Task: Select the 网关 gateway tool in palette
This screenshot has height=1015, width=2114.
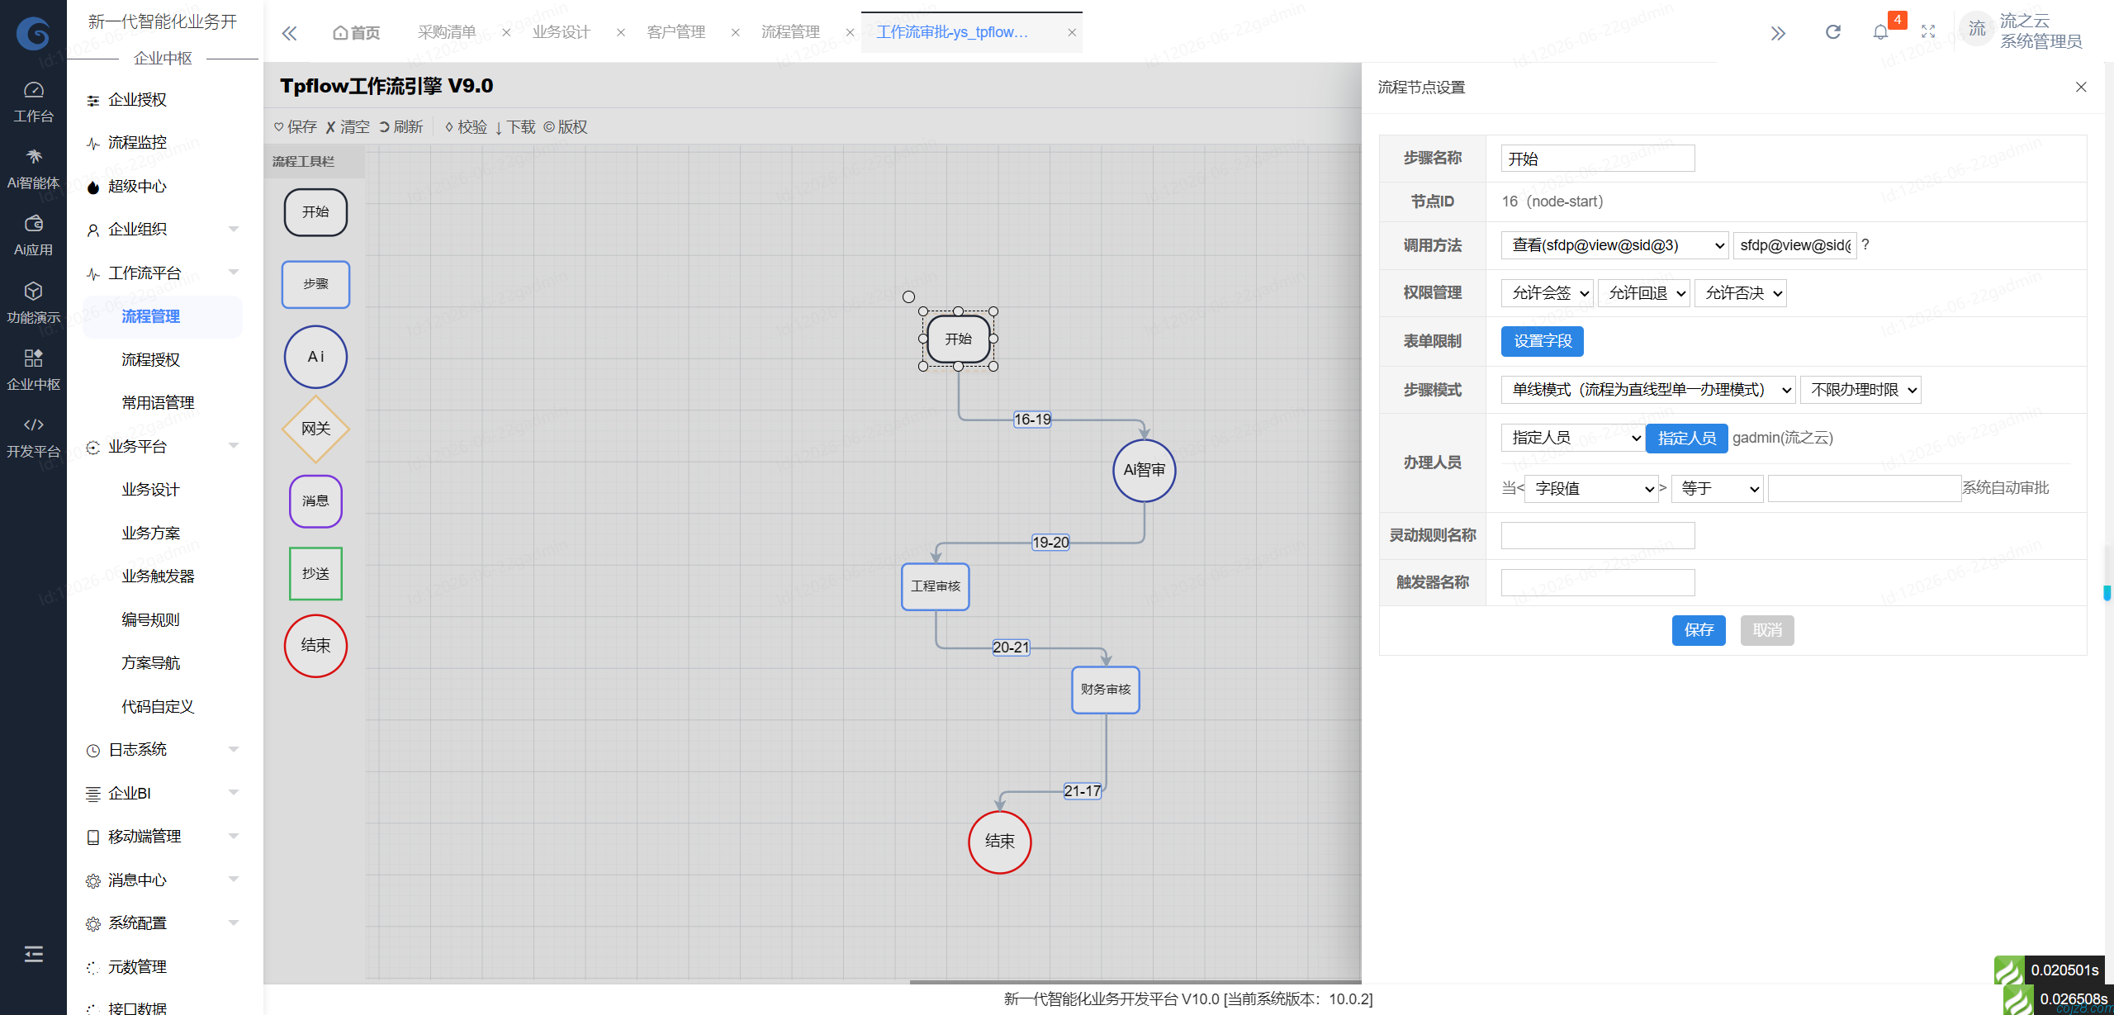Action: [315, 429]
